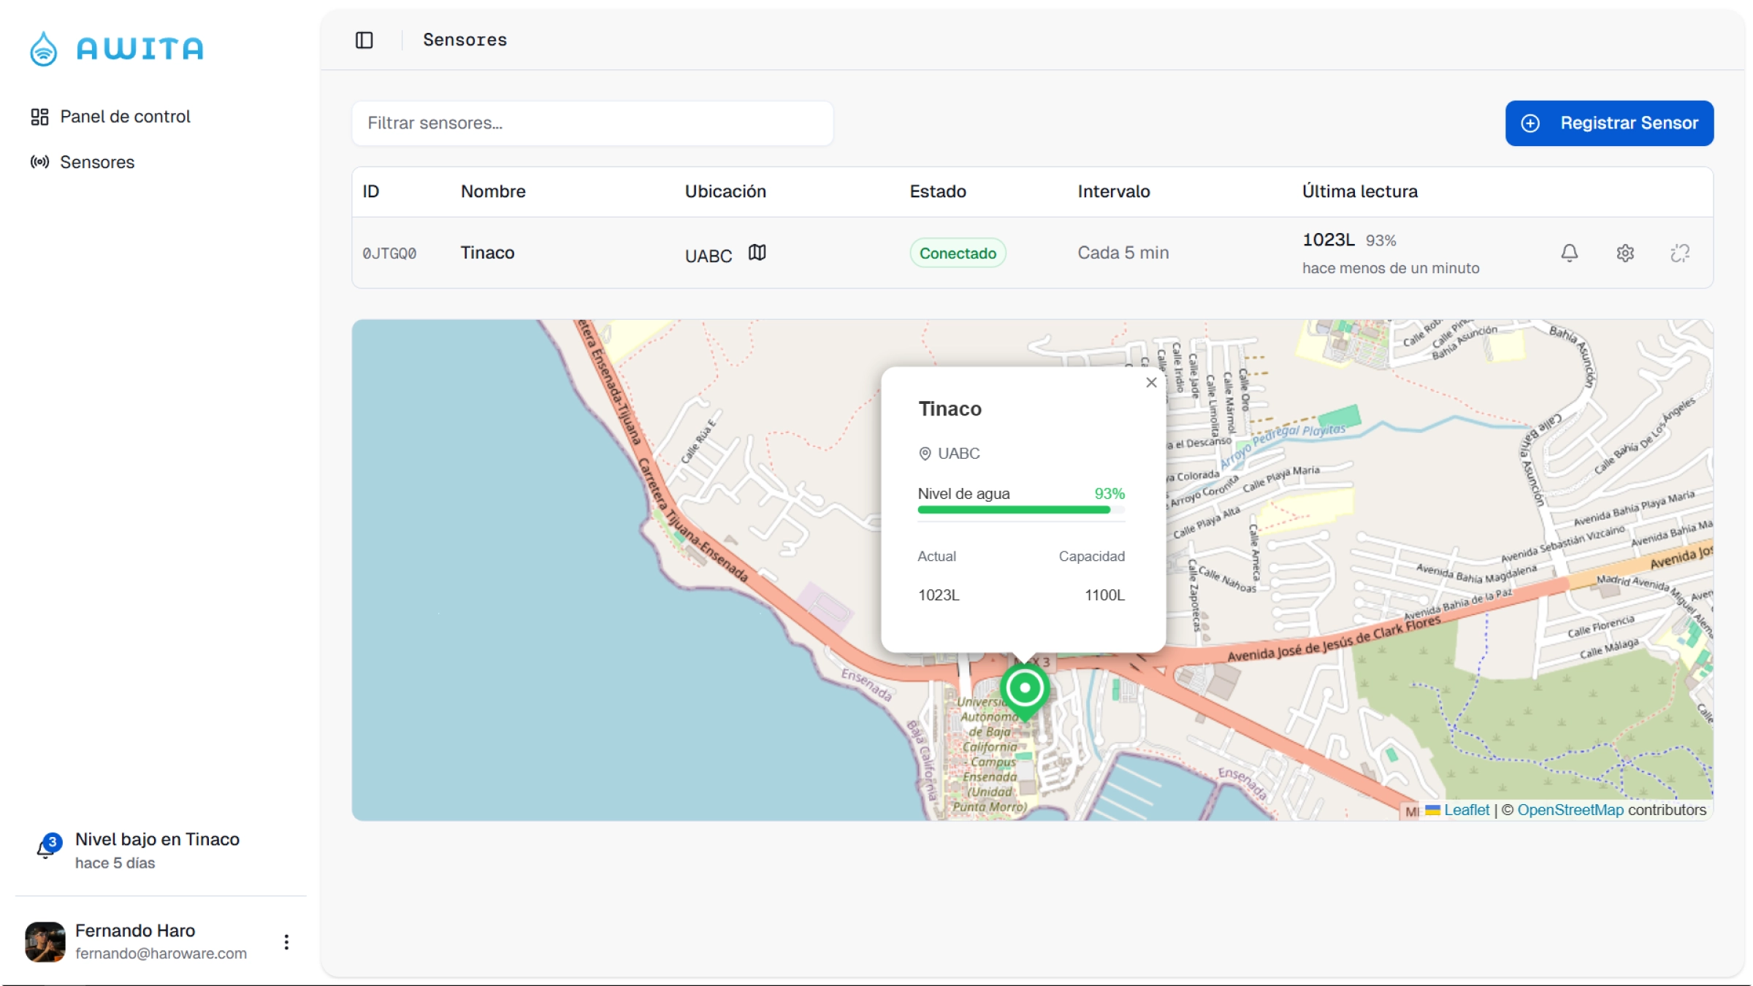
Task: Click the Sensores broadcast icon
Action: 39,162
